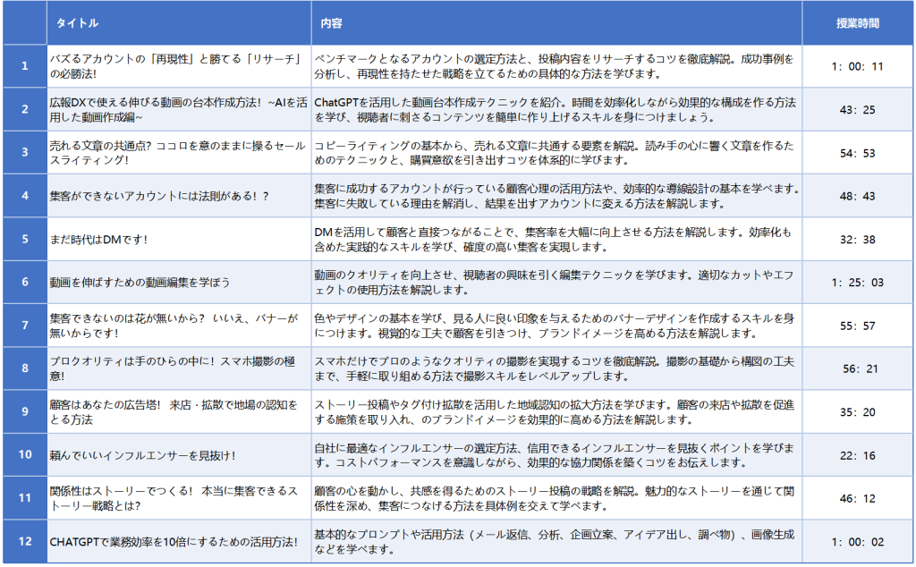Select the duration 1:25:03
Image resolution: width=916 pixels, height=567 pixels.
click(857, 283)
